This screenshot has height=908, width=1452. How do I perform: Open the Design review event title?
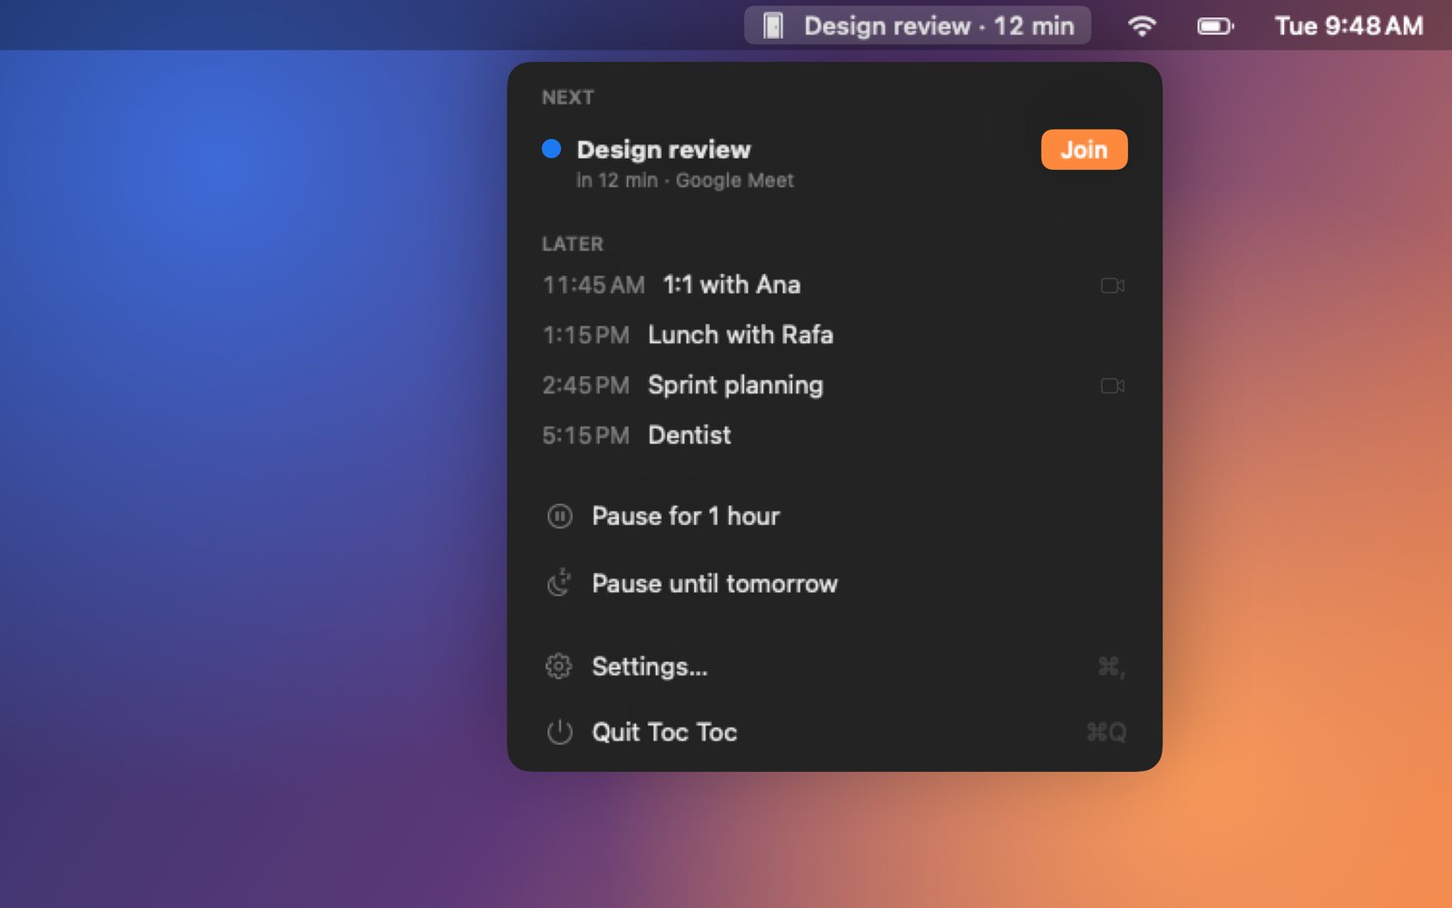pos(663,150)
